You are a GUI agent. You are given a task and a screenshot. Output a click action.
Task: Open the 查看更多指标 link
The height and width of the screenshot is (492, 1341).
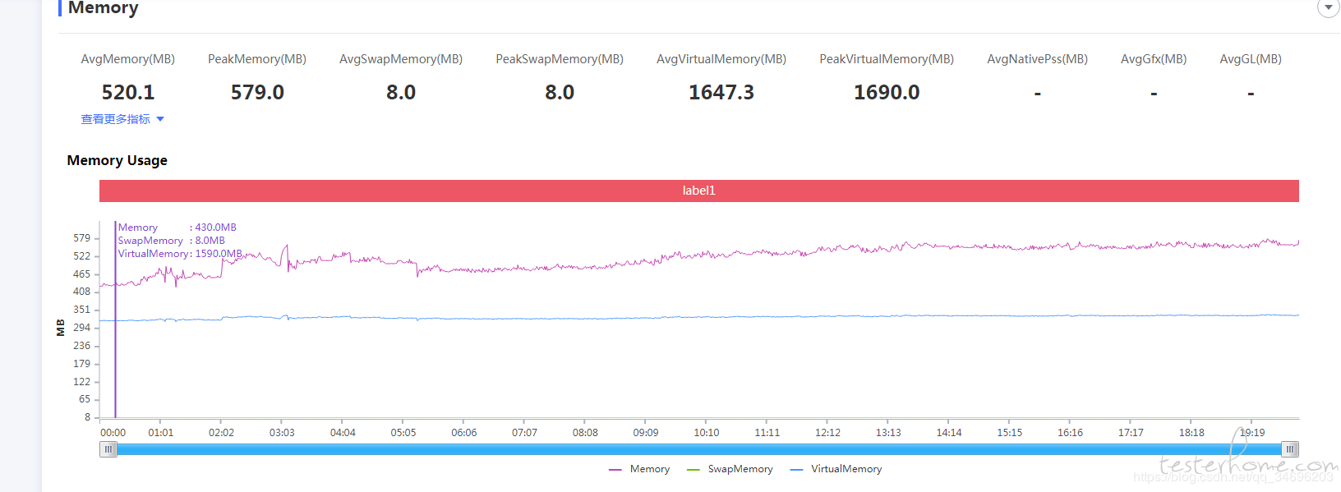pyautogui.click(x=115, y=119)
